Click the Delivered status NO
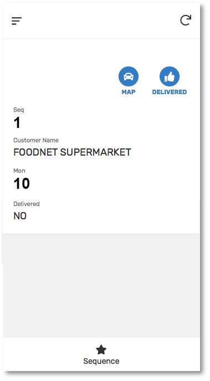 (20, 216)
